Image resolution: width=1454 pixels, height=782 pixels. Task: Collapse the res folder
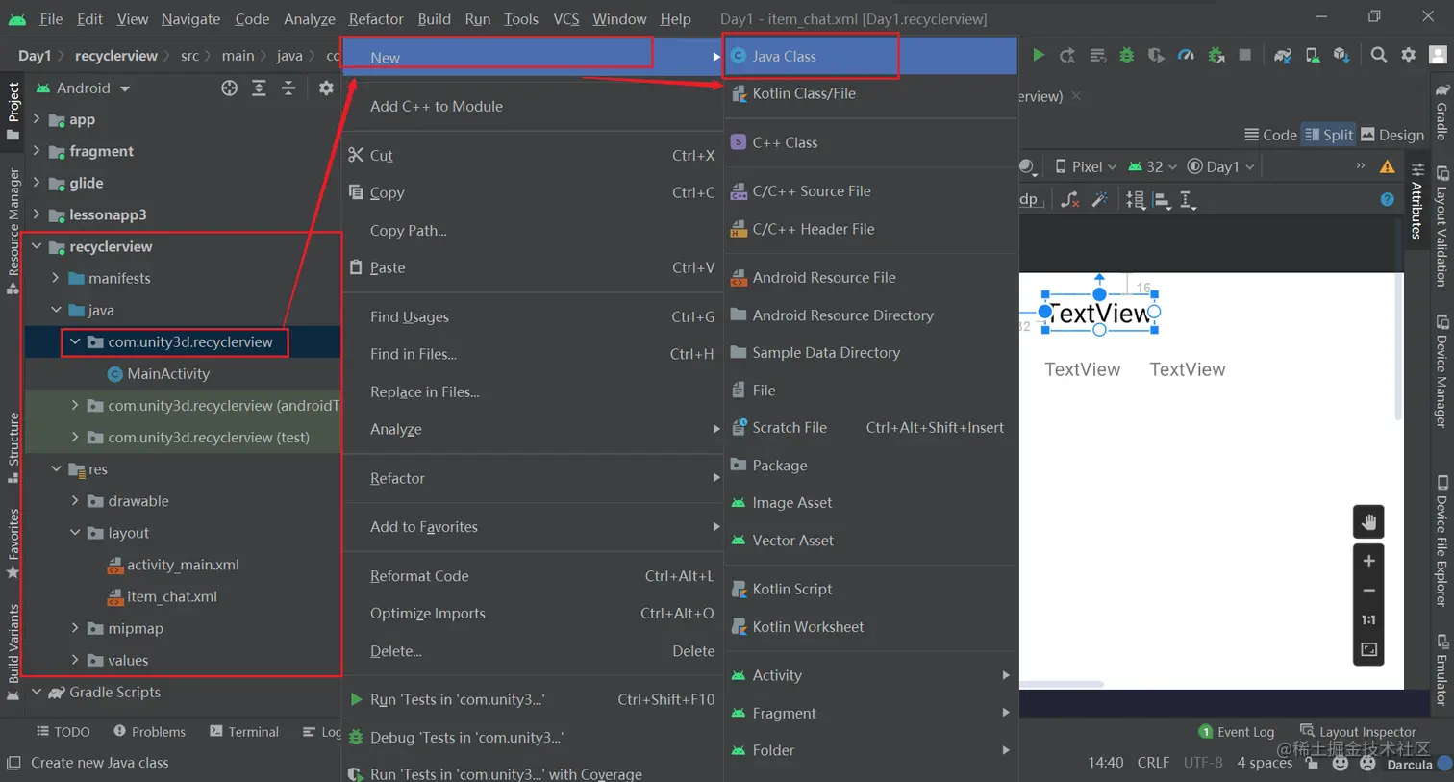56,469
